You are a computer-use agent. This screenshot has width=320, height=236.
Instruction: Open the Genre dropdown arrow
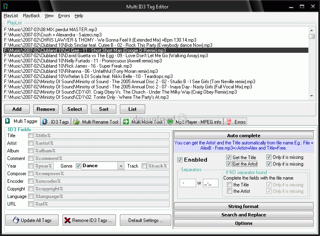tap(121, 166)
